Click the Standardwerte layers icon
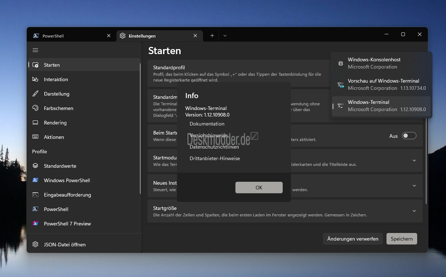This screenshot has height=277, width=446. (35, 166)
